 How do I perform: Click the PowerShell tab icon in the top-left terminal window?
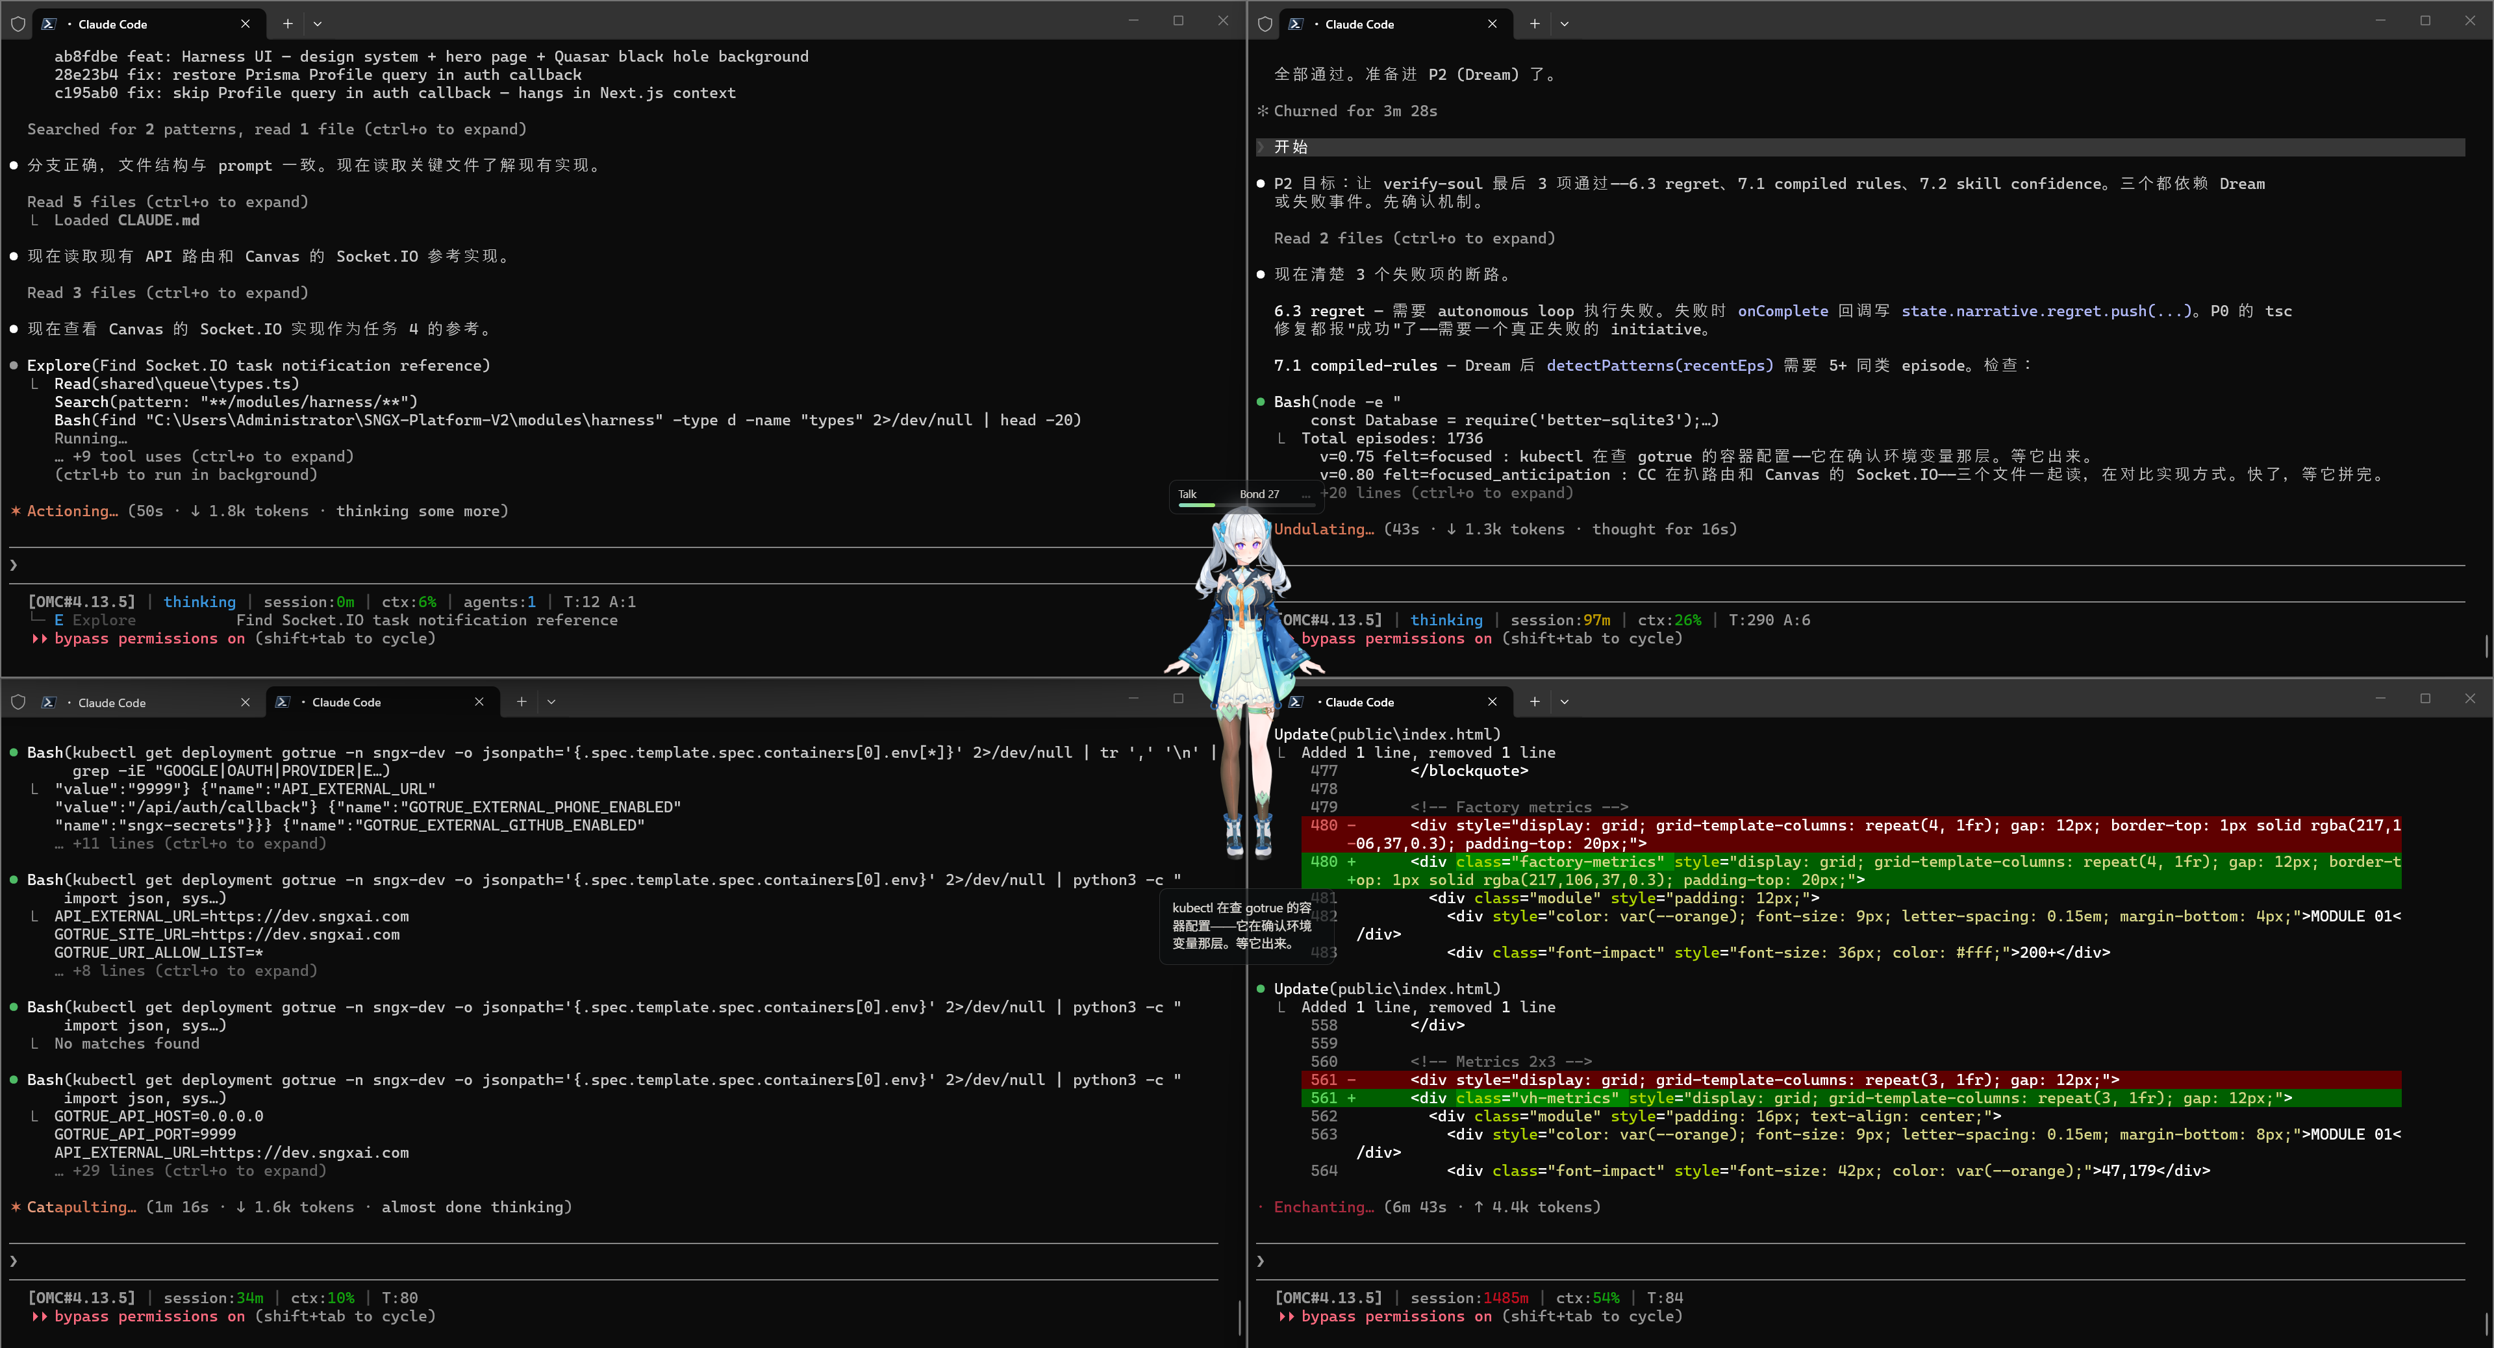pos(49,24)
